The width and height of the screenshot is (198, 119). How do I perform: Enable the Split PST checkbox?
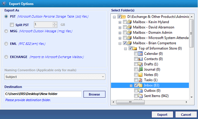pyautogui.click(x=12, y=25)
